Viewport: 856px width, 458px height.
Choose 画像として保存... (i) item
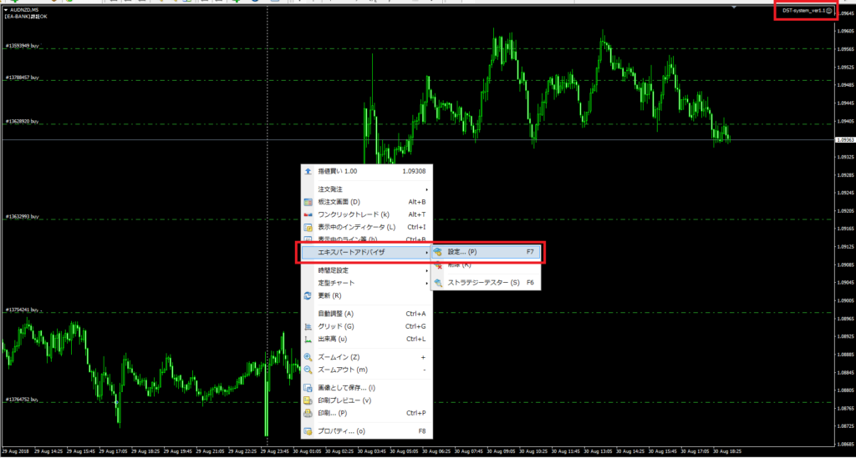366,388
